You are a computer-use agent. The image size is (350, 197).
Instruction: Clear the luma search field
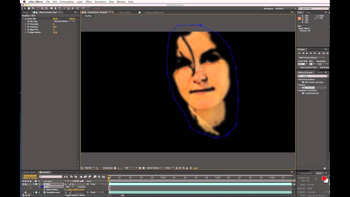(x=327, y=76)
